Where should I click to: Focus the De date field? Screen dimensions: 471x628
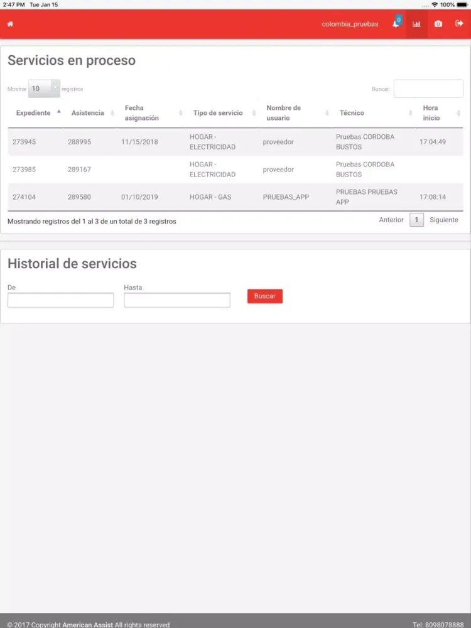60,300
